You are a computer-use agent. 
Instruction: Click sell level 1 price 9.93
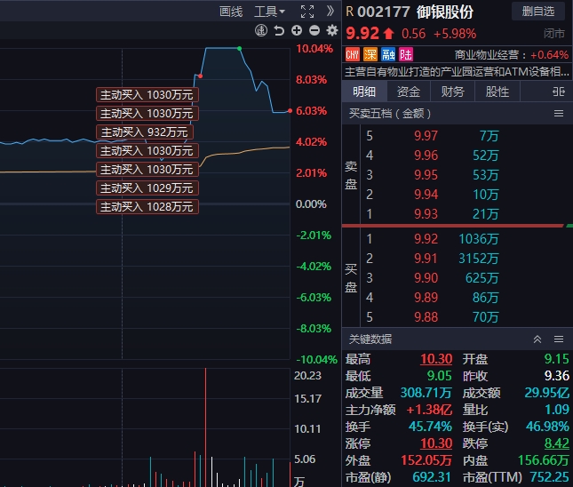point(426,214)
